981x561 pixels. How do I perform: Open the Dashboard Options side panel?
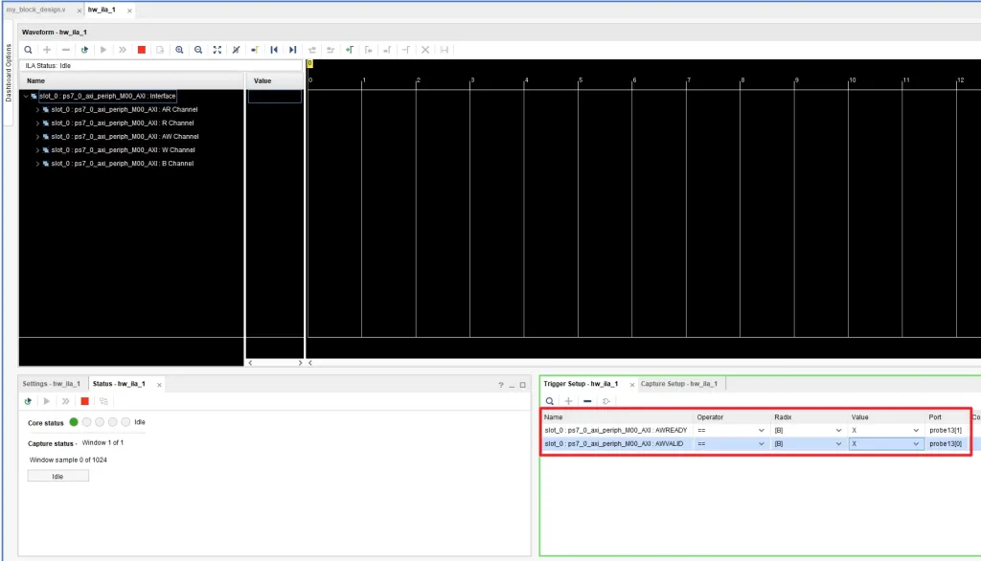(x=8, y=73)
